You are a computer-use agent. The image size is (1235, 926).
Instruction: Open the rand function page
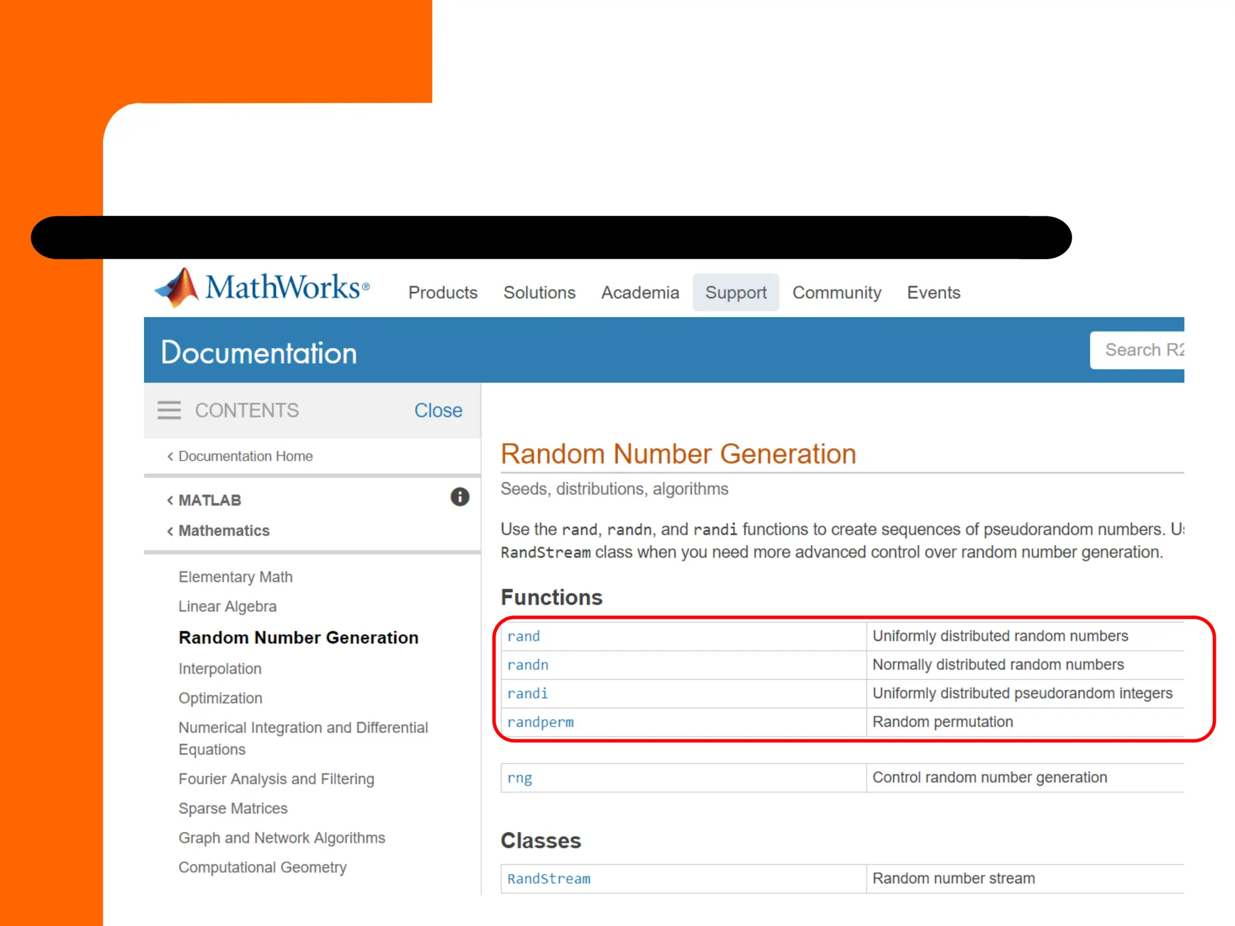[x=523, y=637]
